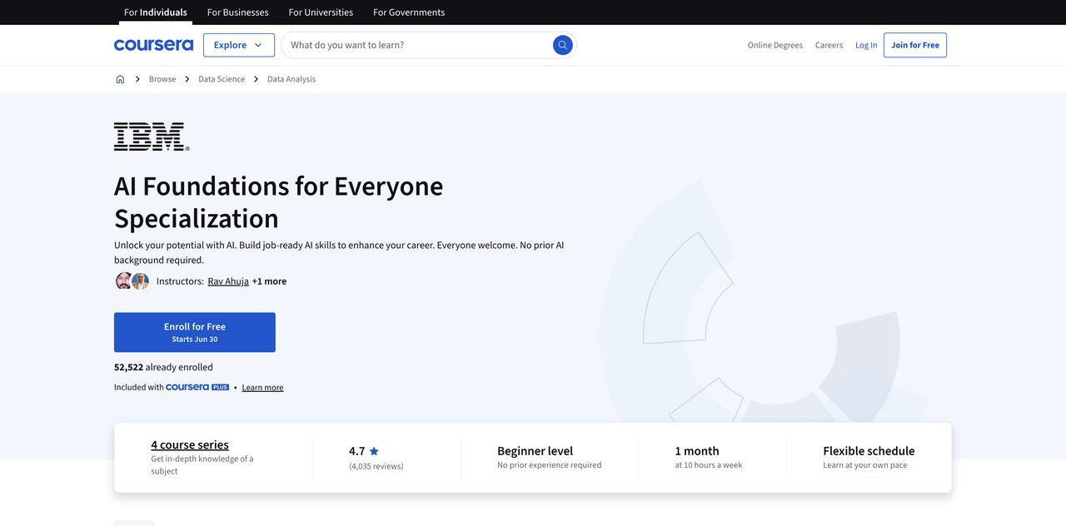Switch to For Businesses tab

click(x=238, y=12)
